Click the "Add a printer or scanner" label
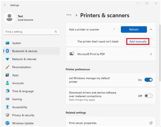161x127 pixels. (84, 30)
